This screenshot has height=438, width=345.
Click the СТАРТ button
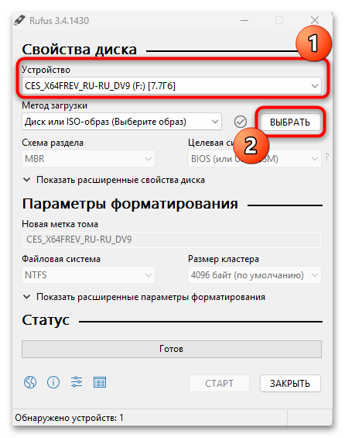pos(219,383)
